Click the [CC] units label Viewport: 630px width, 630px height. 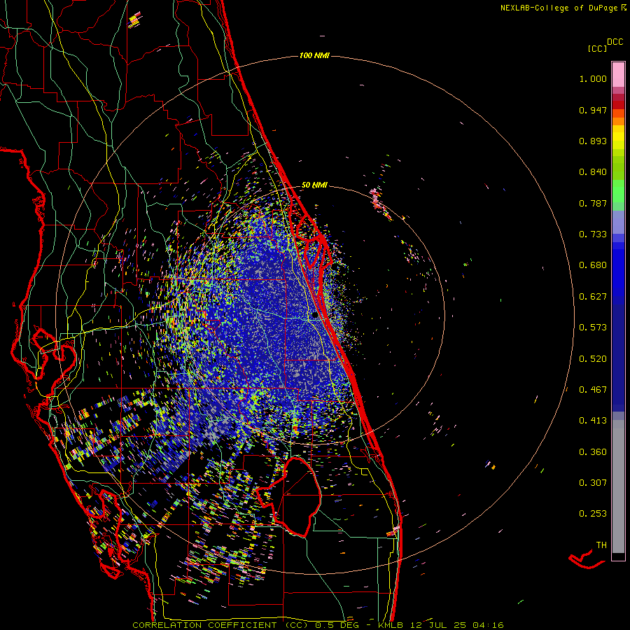(x=597, y=48)
